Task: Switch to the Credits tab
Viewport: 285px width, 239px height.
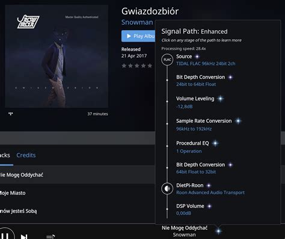Action: 26,155
